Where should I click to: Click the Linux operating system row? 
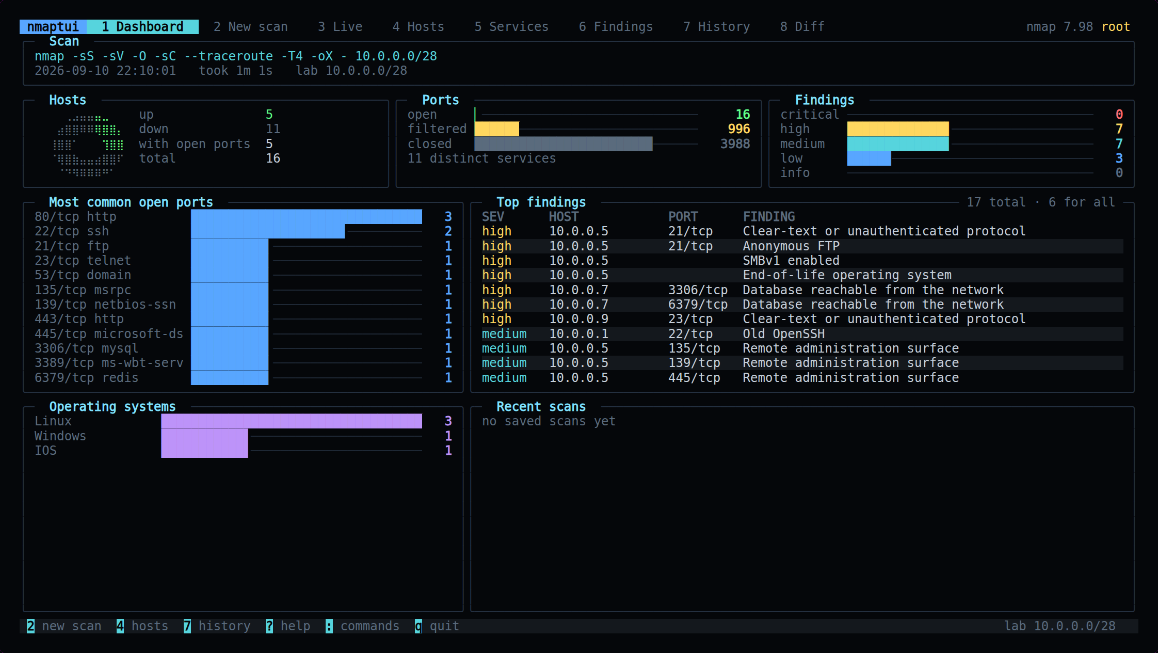tap(243, 421)
